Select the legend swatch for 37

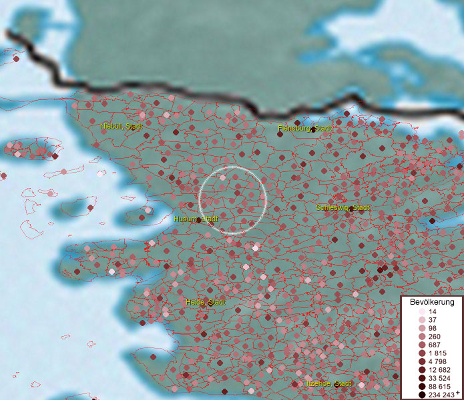click(x=422, y=319)
